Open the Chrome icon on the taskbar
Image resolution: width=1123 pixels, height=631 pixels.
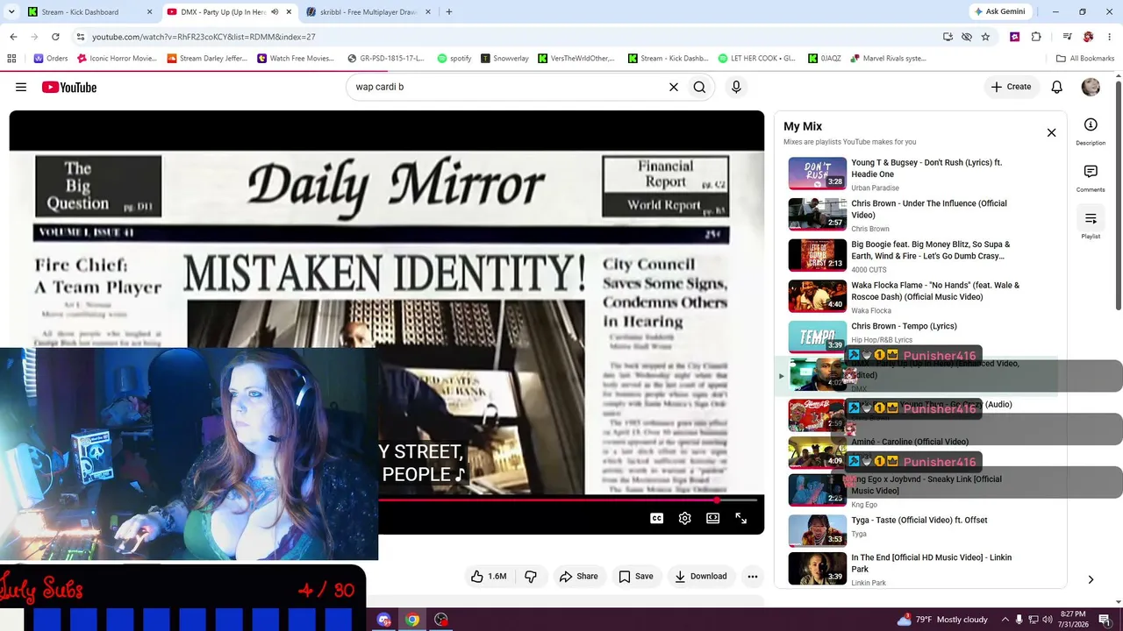pos(412,620)
